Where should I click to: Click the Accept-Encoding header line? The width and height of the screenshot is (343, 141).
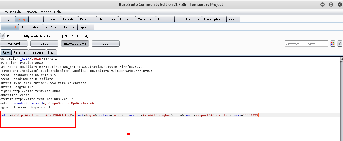(x=27, y=79)
